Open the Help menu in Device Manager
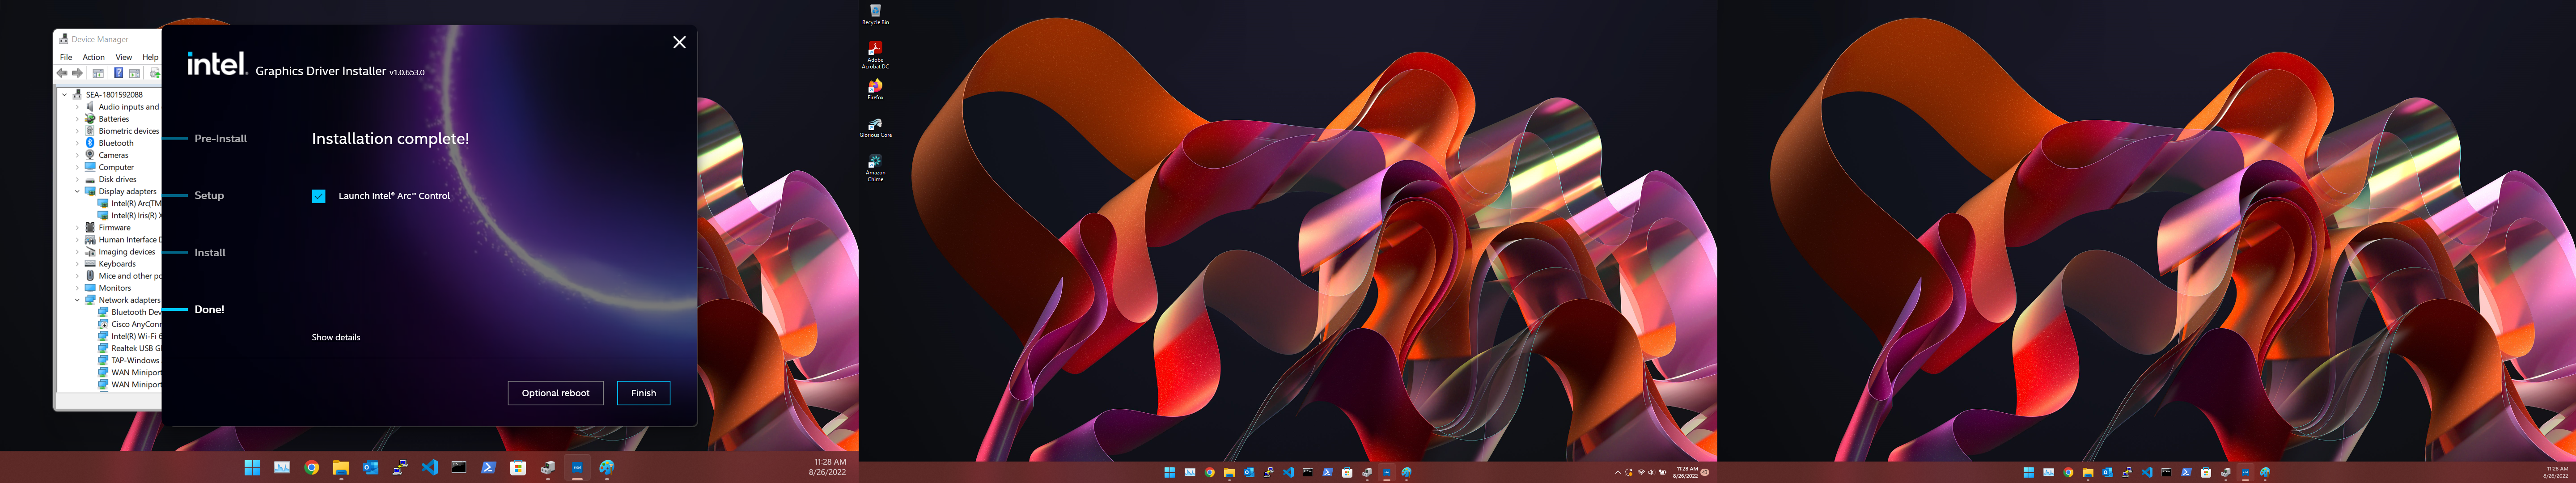 coord(150,57)
